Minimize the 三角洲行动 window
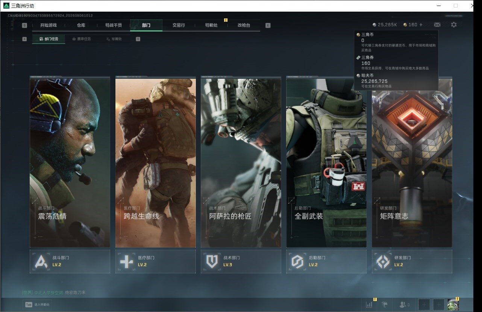The height and width of the screenshot is (312, 482). coord(439,6)
